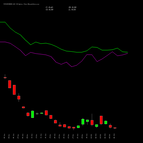Click the 30 Jan date label
The height and width of the screenshot is (143, 143).
pos(87,136)
